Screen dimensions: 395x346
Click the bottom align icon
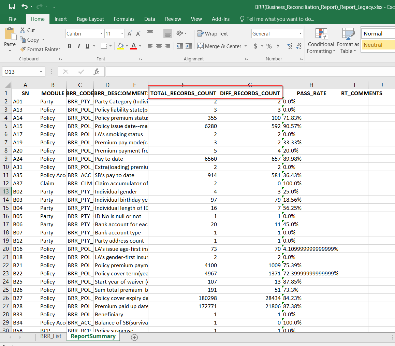(168, 33)
